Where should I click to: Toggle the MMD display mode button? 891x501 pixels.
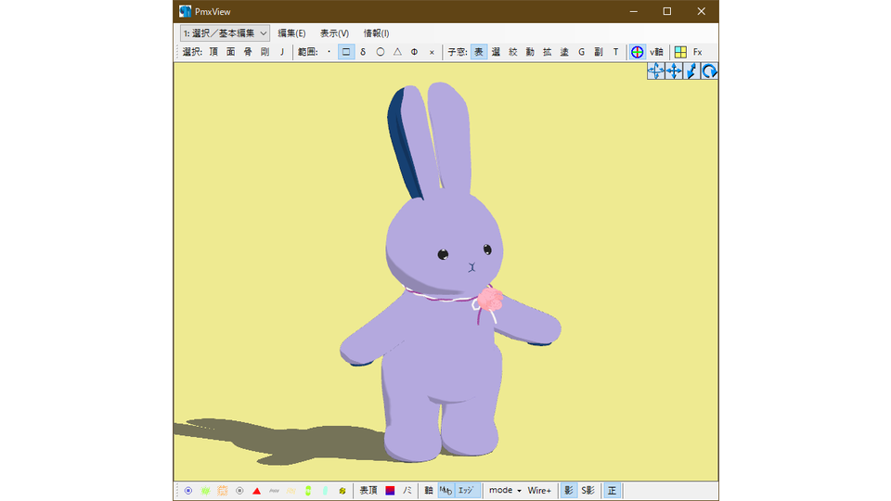[x=446, y=490]
